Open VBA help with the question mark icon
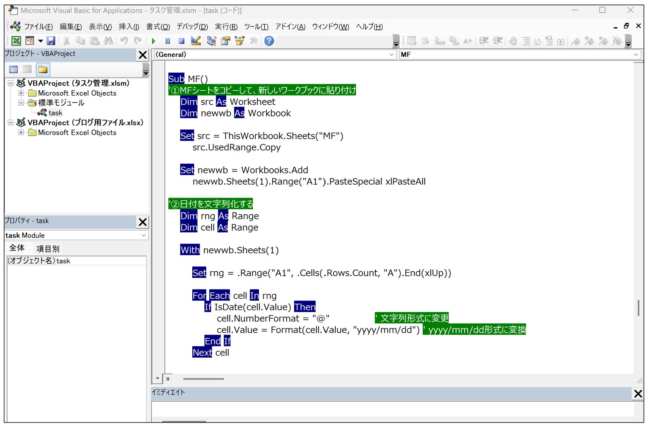Viewport: 648px width, 425px height. [269, 41]
